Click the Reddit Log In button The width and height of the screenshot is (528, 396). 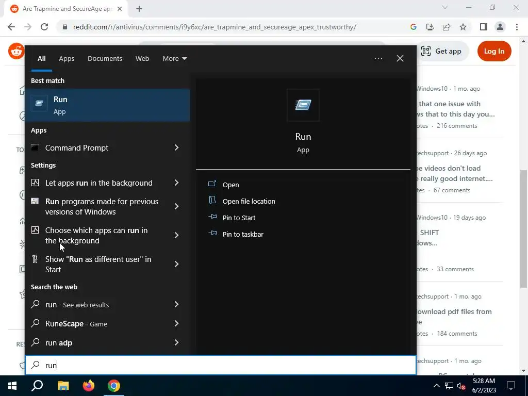[494, 51]
